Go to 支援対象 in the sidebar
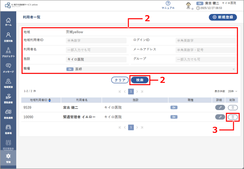Viewport: 244px width, 169px height. click(8, 37)
